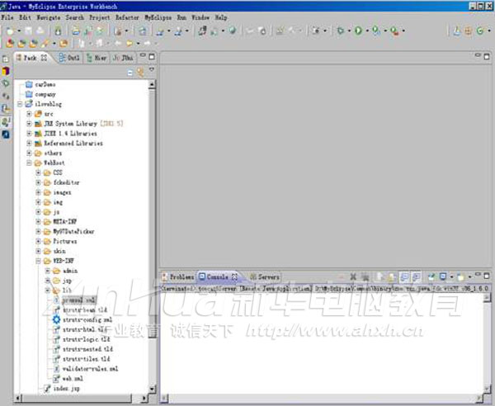The height and width of the screenshot is (406, 495).
Task: Expand the src folder node
Action: 29,114
